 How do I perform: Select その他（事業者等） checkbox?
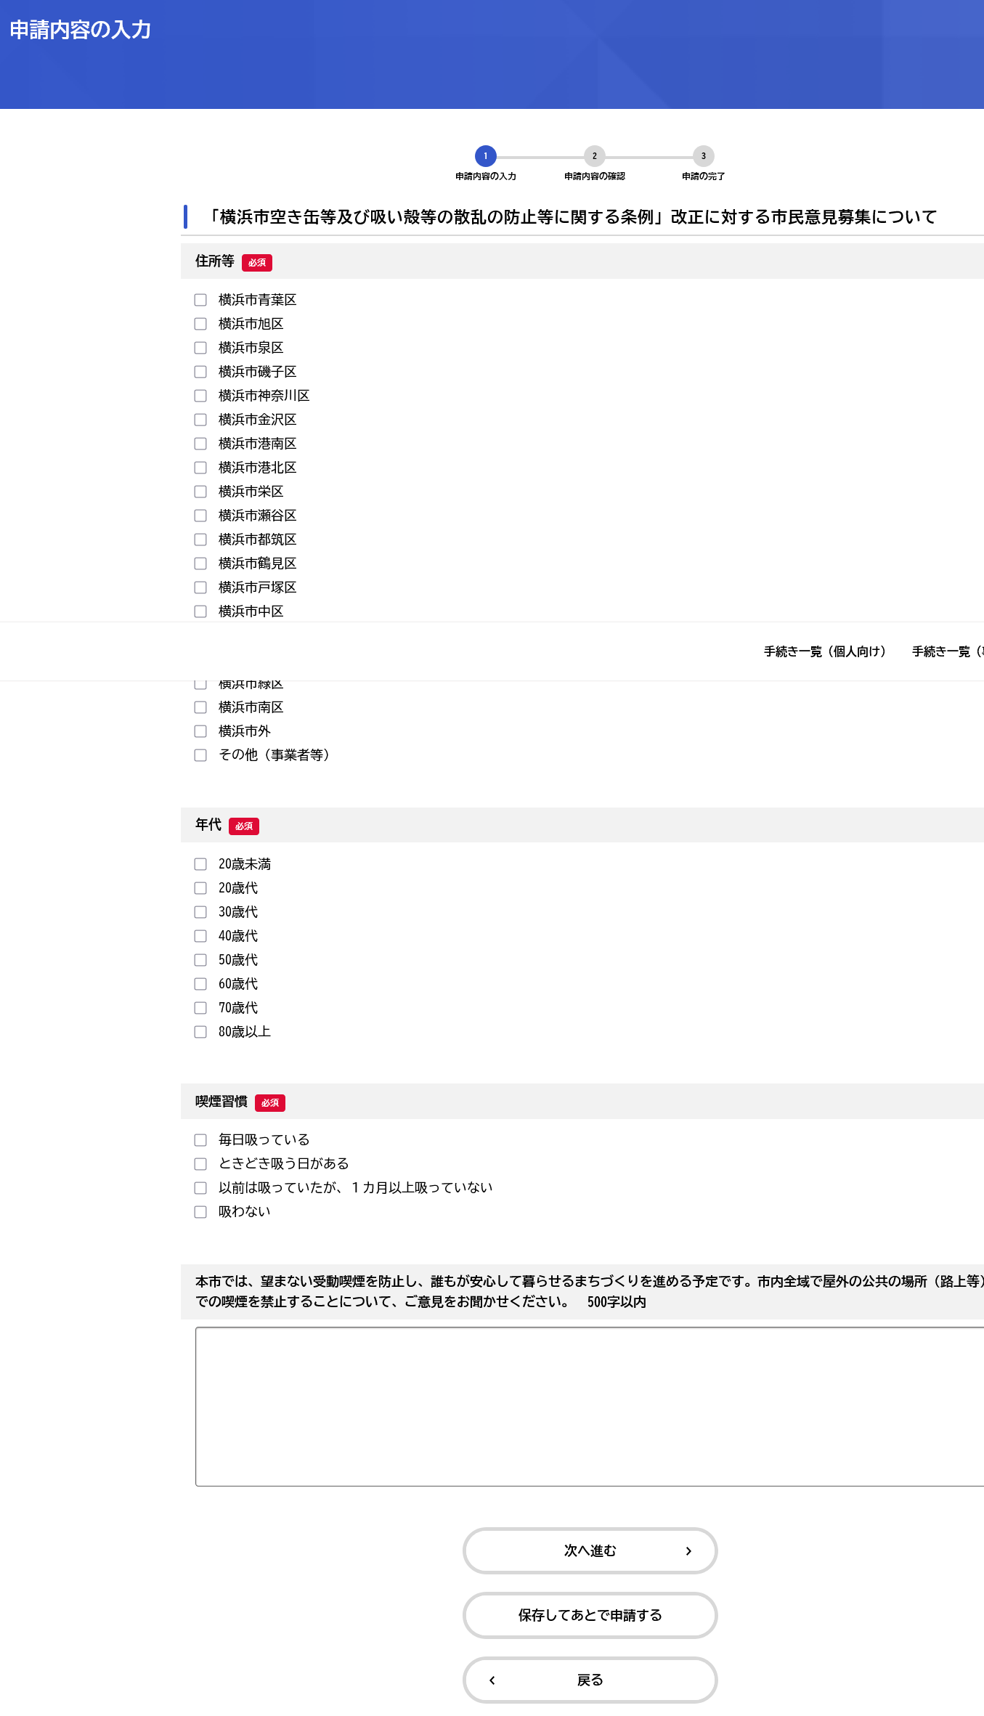[x=200, y=755]
